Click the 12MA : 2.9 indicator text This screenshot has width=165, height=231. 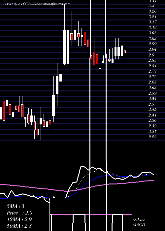point(19,219)
